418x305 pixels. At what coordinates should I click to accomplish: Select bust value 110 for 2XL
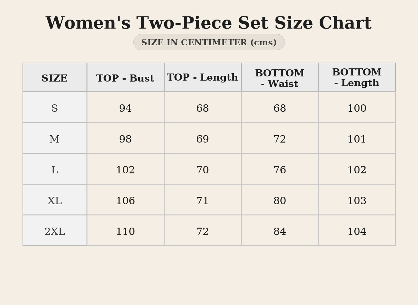125,231
